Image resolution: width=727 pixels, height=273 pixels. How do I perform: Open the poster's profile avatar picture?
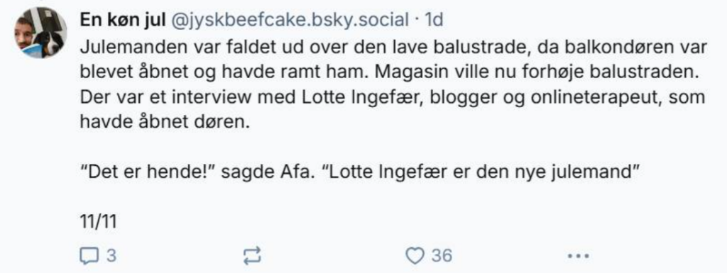coord(40,33)
